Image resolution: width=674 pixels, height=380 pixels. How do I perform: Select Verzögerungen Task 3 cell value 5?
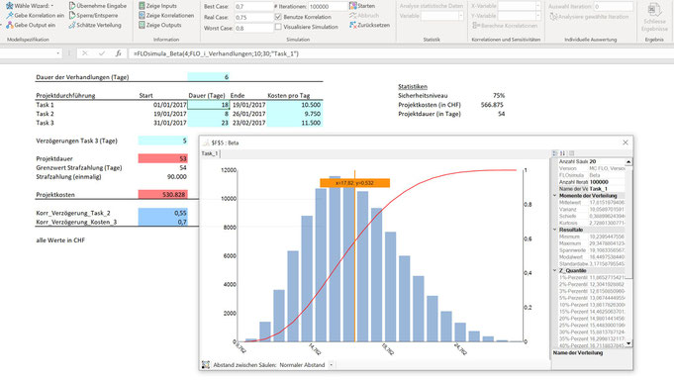[x=163, y=141]
